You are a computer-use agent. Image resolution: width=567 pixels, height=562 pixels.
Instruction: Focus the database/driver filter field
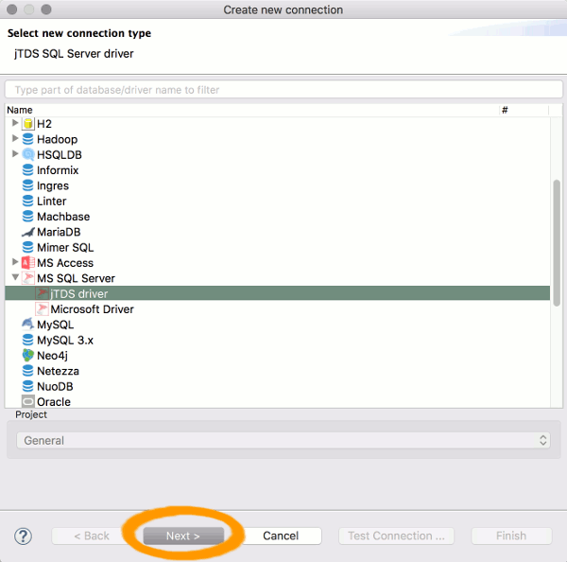[283, 90]
